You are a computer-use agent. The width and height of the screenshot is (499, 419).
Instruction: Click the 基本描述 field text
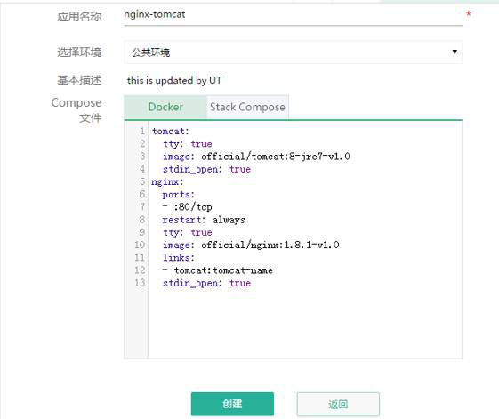pos(174,81)
